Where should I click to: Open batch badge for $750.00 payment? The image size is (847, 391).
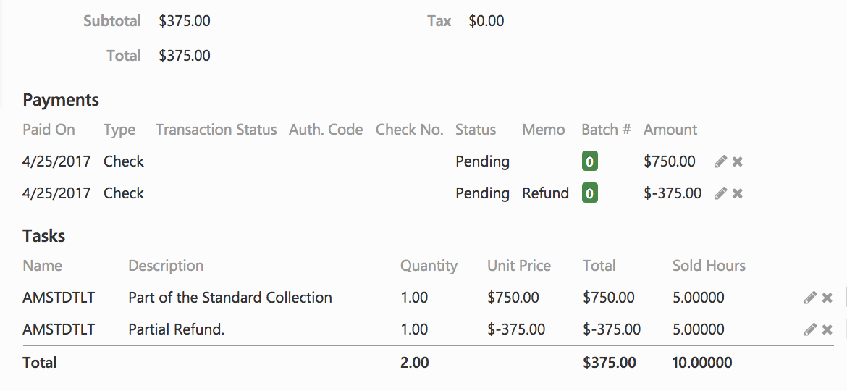pyautogui.click(x=590, y=161)
